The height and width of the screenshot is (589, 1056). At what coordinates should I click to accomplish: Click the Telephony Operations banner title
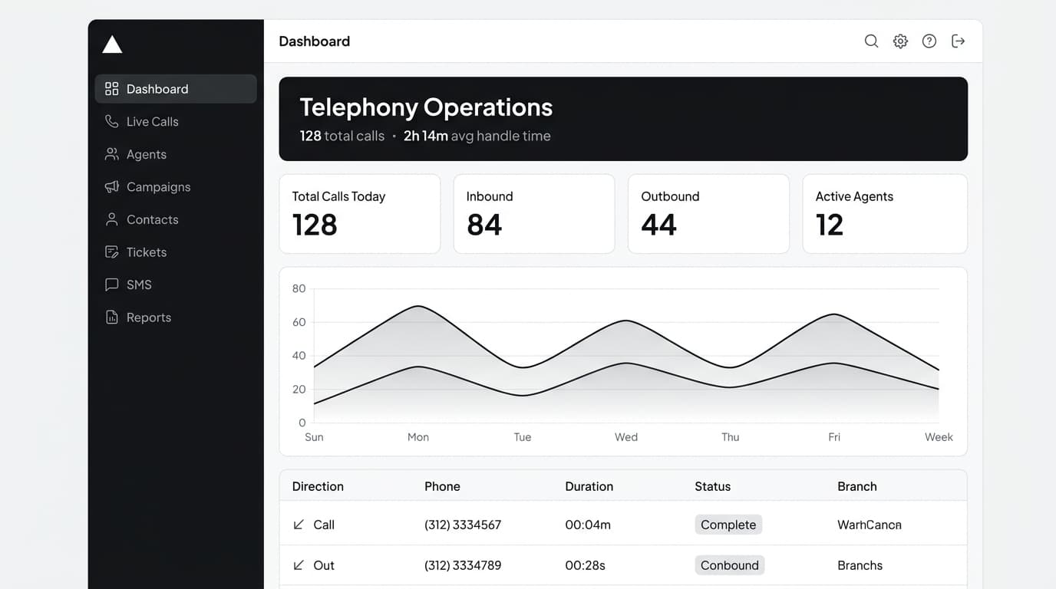pyautogui.click(x=426, y=107)
